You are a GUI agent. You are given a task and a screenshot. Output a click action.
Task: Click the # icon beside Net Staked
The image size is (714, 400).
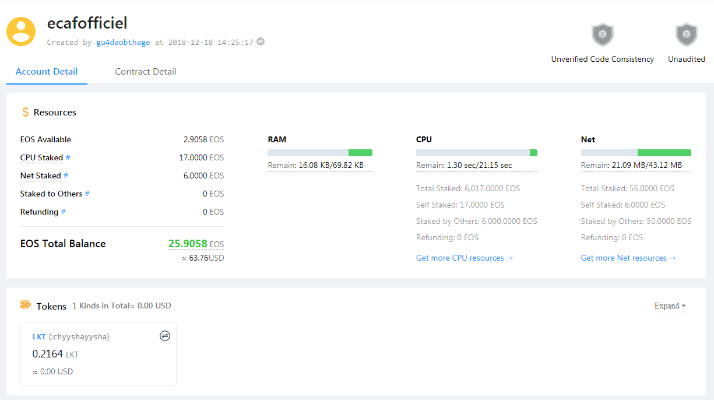(66, 176)
